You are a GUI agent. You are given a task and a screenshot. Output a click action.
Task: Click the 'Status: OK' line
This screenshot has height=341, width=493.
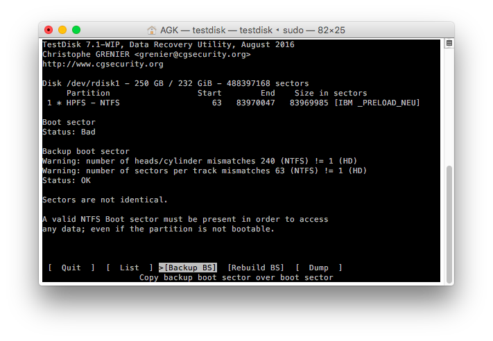tap(67, 180)
